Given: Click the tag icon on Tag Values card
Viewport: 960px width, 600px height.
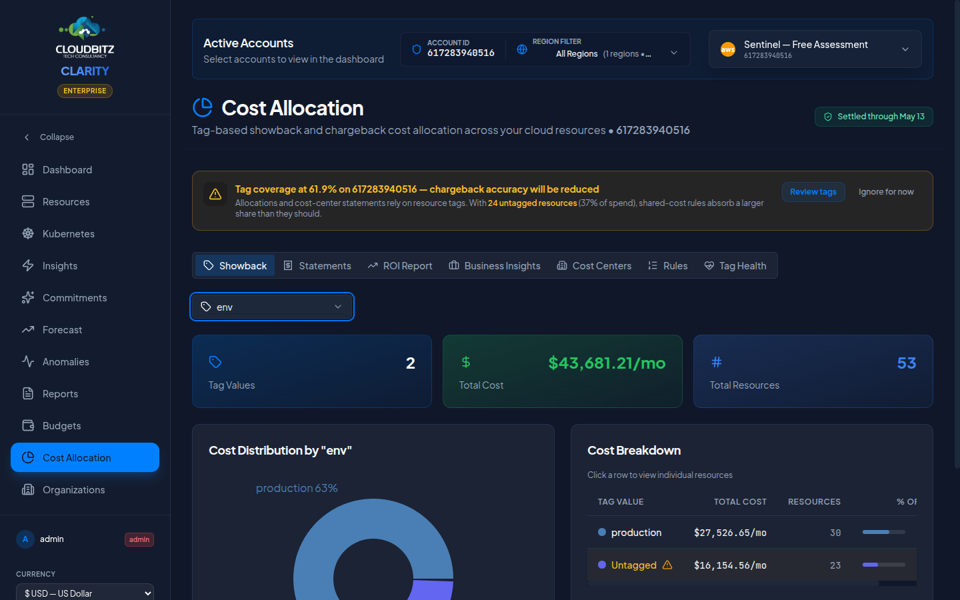Looking at the screenshot, I should (215, 362).
